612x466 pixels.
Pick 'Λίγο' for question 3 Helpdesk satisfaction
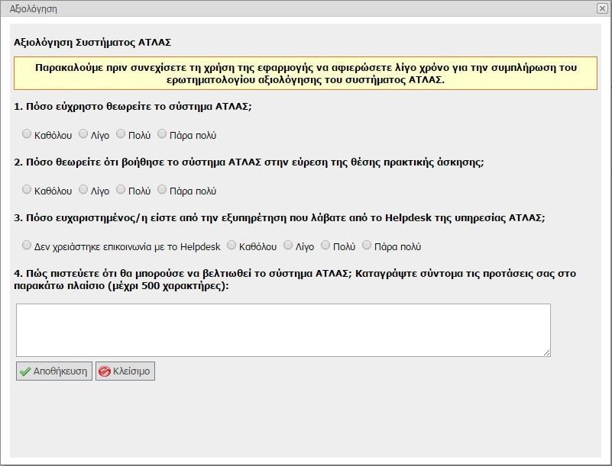coord(287,246)
